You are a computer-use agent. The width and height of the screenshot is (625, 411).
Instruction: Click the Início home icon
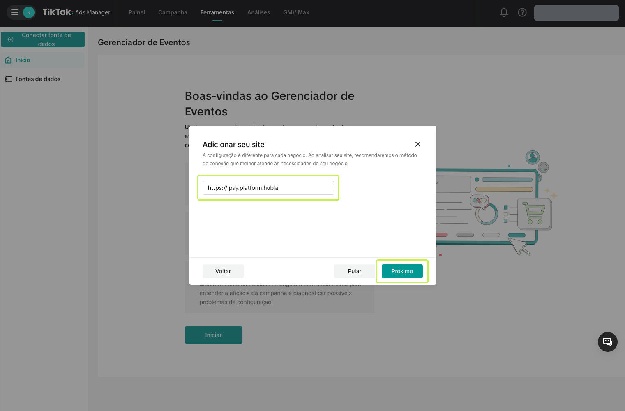[x=8, y=60]
